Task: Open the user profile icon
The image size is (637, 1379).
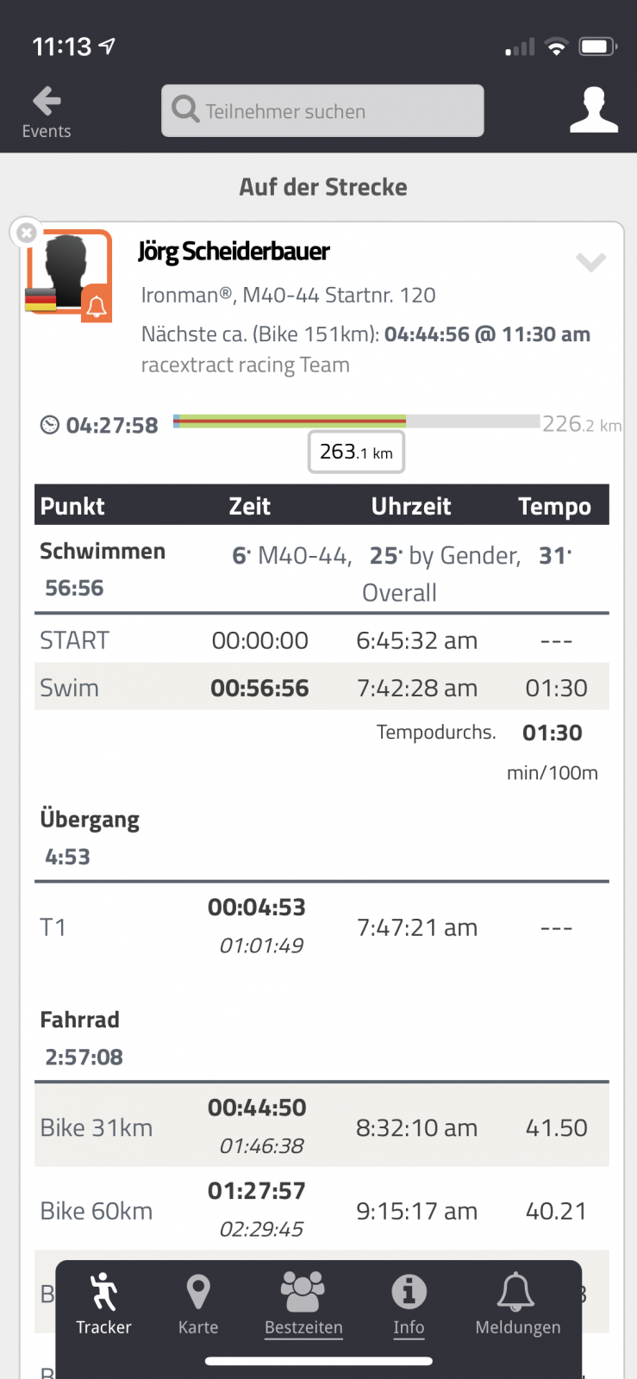Action: click(x=593, y=110)
